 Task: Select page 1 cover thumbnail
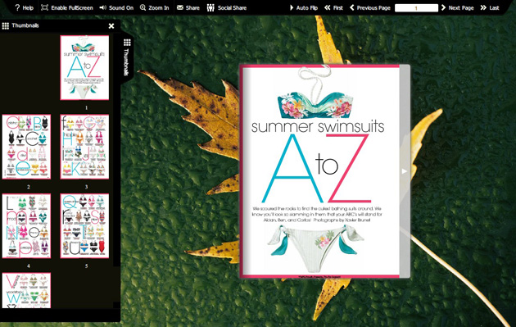pos(84,67)
